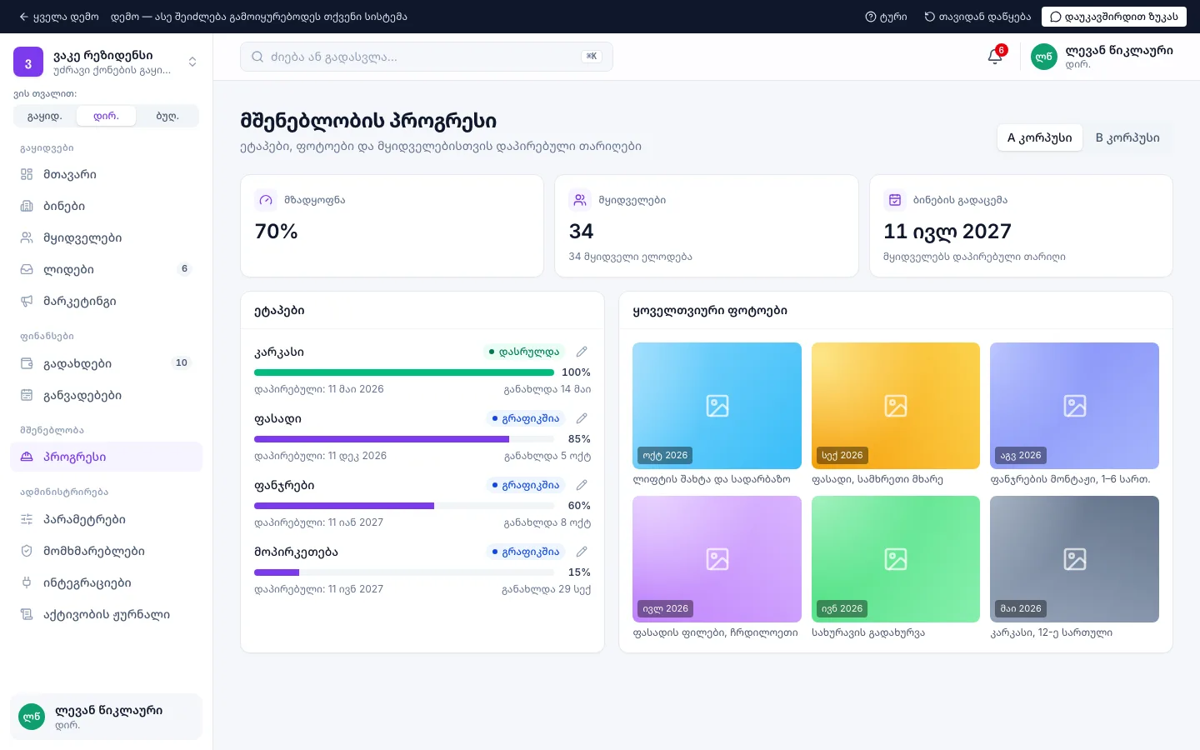Open აქტივობის ჟურნალი sidebar item
The width and height of the screenshot is (1200, 750).
(106, 614)
